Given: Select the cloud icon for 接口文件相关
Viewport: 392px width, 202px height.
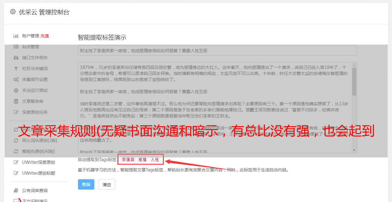Looking at the screenshot, I should pyautogui.click(x=16, y=58).
